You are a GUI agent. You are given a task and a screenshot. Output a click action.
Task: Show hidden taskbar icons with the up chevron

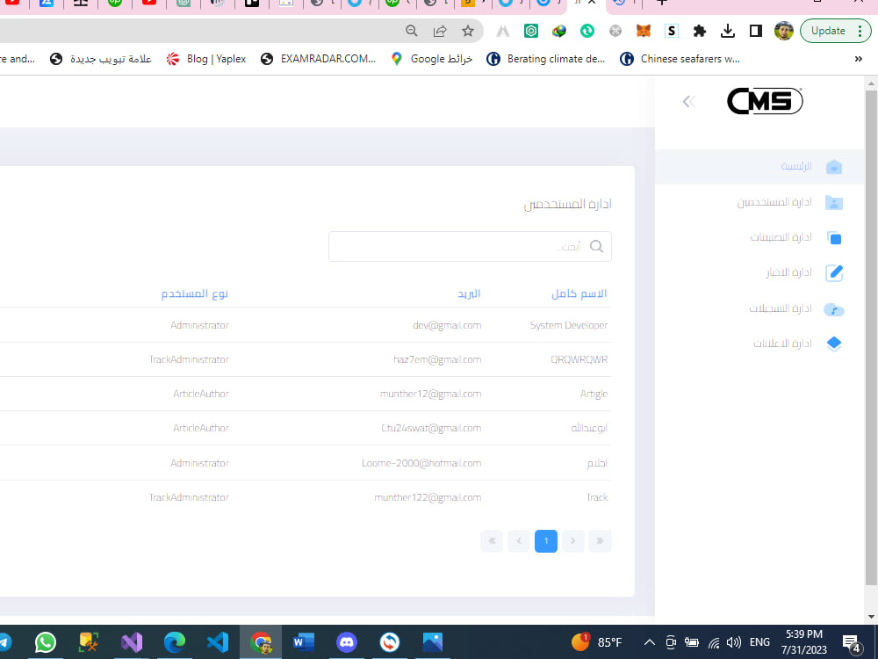click(649, 641)
